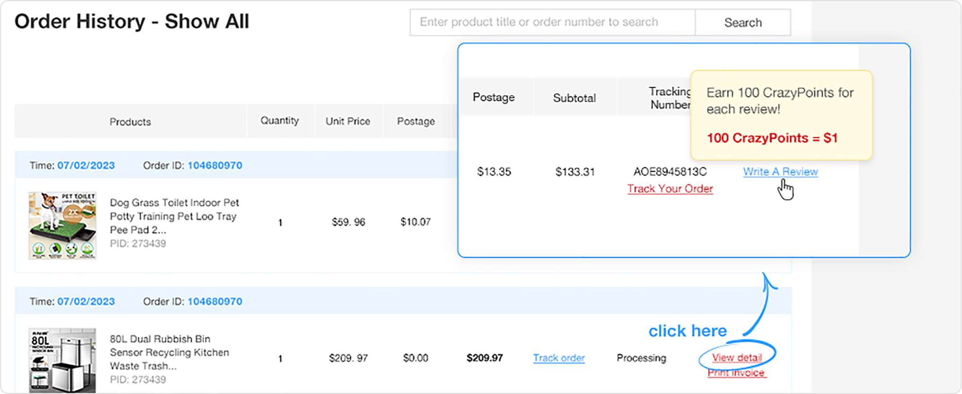
Task: Click the Products column header
Action: click(x=130, y=122)
